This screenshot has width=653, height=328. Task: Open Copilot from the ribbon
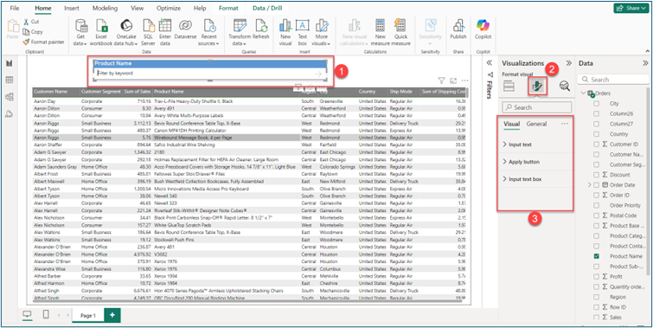pyautogui.click(x=483, y=29)
